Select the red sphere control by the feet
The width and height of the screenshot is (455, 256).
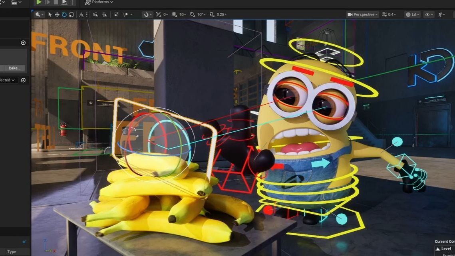tap(269, 210)
